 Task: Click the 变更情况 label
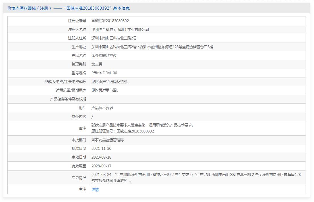pos(79,178)
